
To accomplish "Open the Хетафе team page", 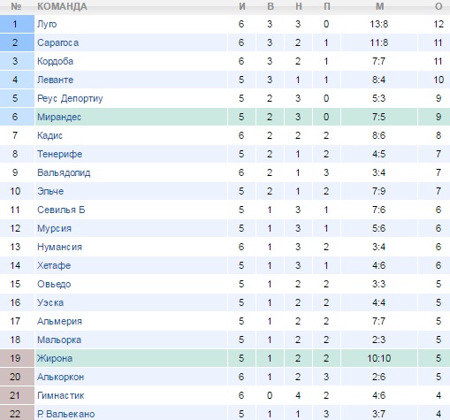I will pos(54,265).
